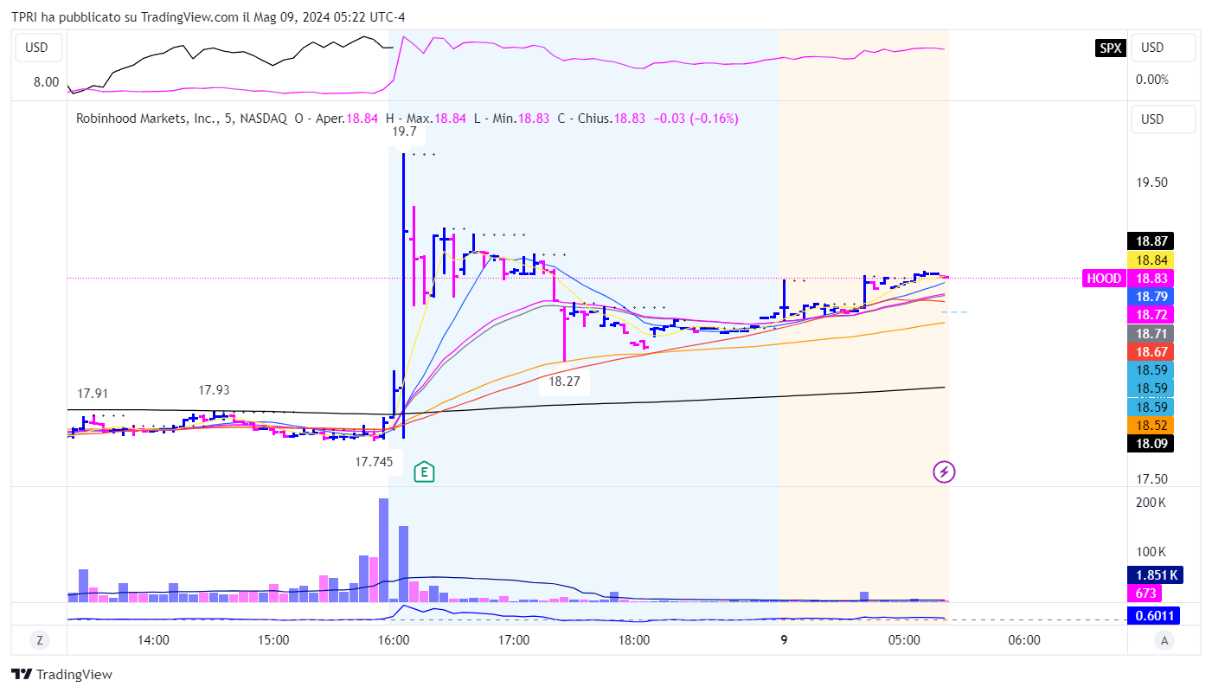1212x693 pixels.
Task: Click the magenta 673 volume label
Action: [x=1148, y=594]
